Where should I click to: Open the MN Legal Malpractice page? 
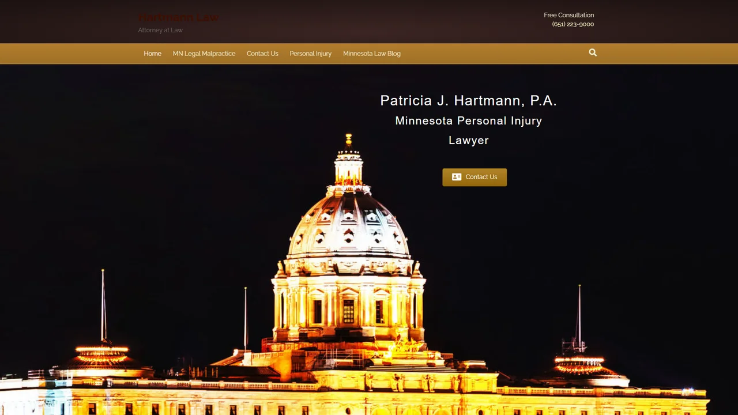[204, 54]
